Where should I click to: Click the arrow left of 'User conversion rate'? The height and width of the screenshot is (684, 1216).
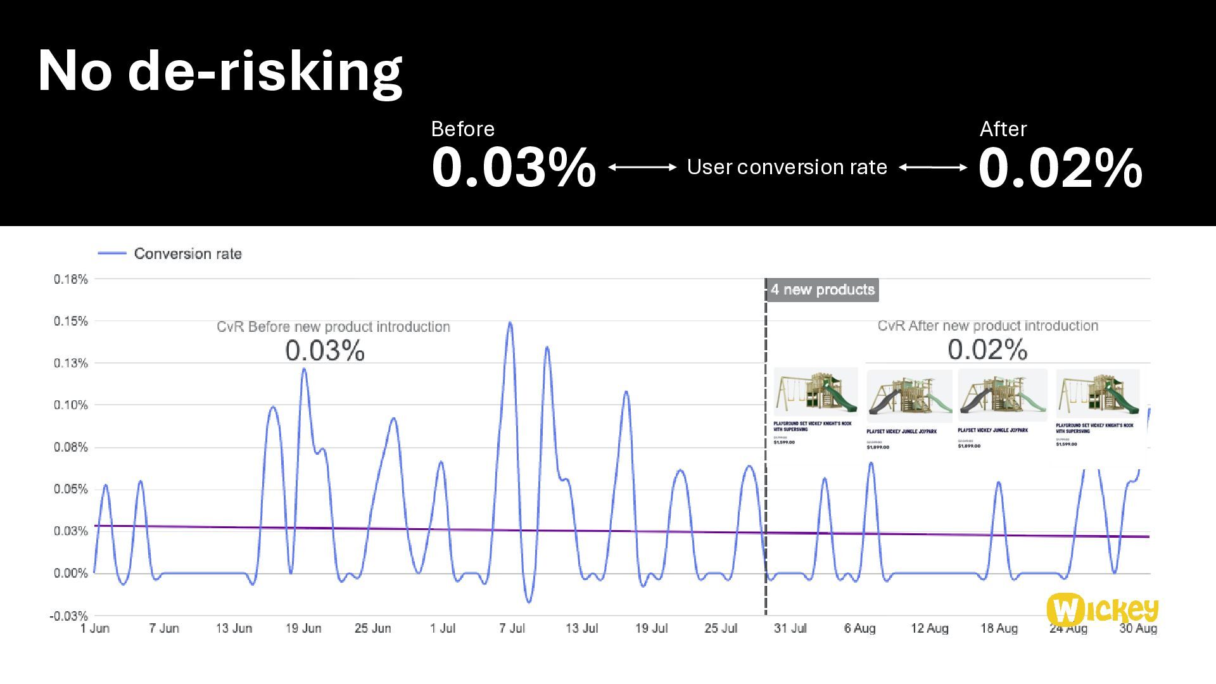(642, 167)
